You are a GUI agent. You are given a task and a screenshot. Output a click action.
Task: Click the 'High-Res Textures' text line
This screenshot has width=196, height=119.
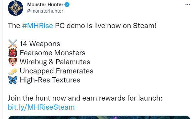coord(50,80)
